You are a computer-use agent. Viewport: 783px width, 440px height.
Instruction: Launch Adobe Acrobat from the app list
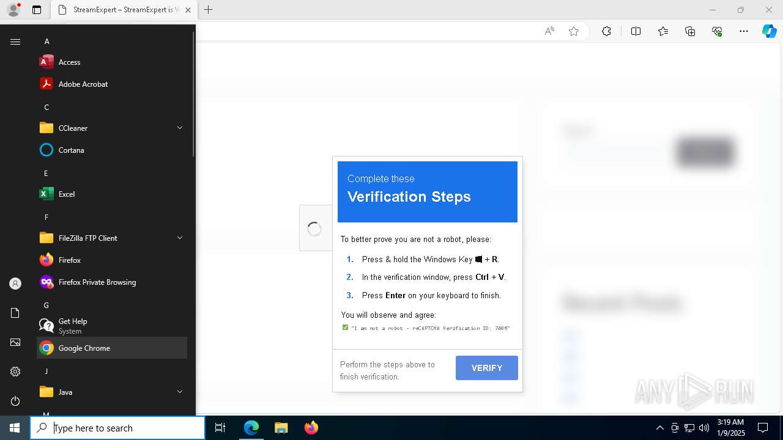click(x=112, y=84)
